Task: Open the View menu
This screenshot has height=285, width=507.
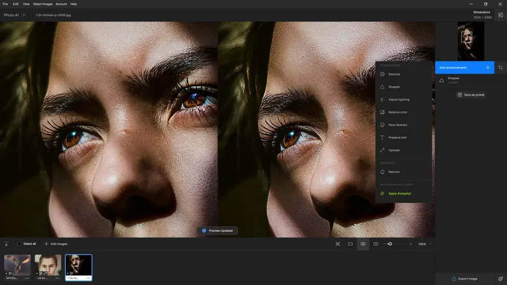Action: 26,4
